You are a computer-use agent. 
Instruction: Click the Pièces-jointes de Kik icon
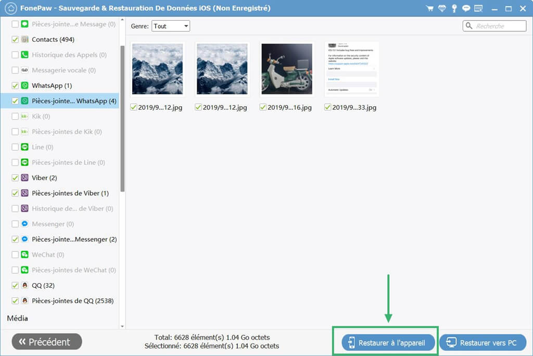[x=25, y=132]
